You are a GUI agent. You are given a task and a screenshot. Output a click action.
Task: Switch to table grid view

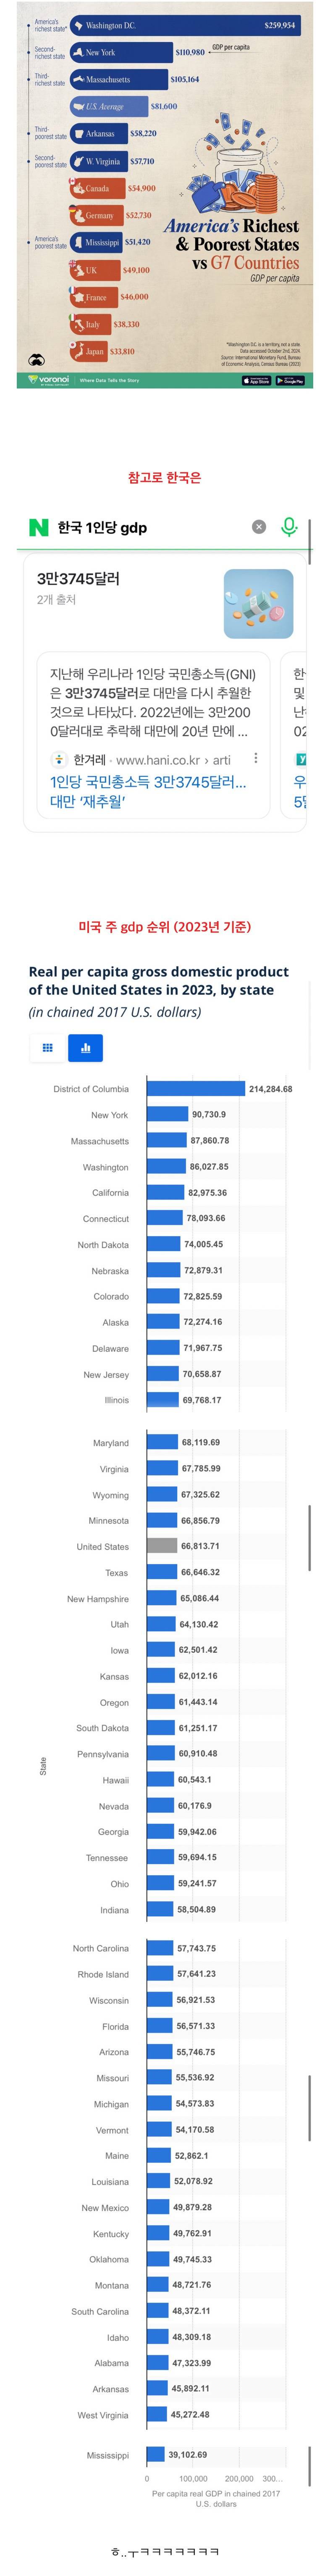click(47, 1048)
